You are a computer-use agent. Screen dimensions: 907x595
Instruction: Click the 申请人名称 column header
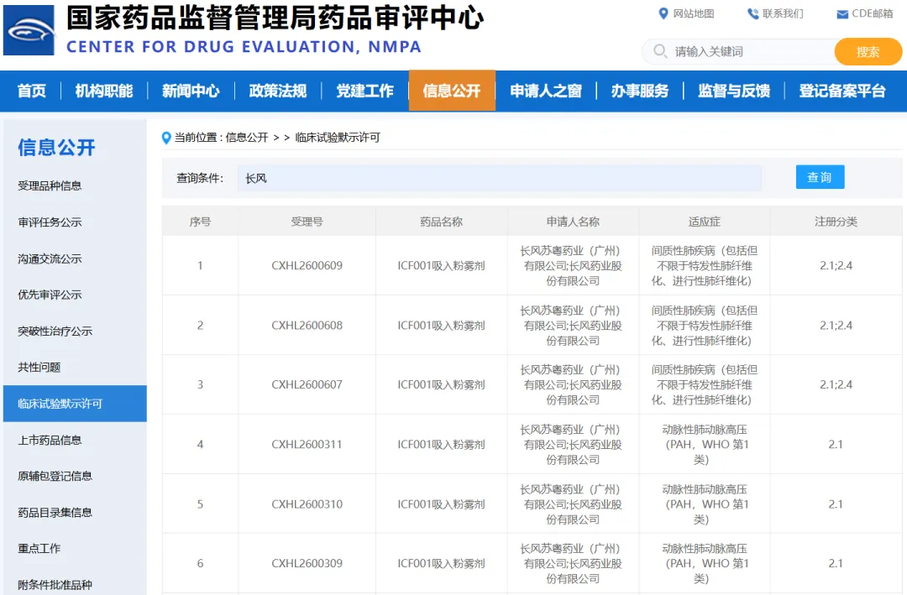574,222
